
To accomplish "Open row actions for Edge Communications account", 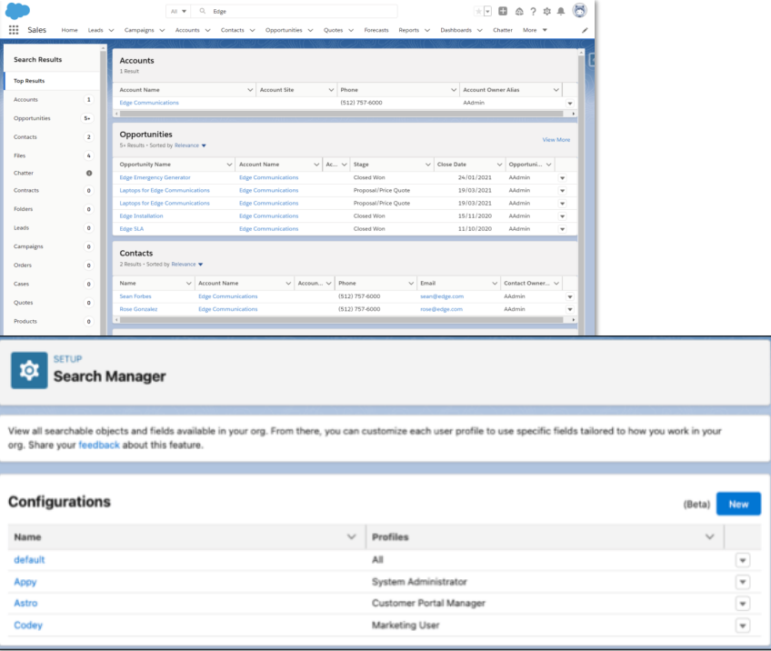I will [x=570, y=104].
